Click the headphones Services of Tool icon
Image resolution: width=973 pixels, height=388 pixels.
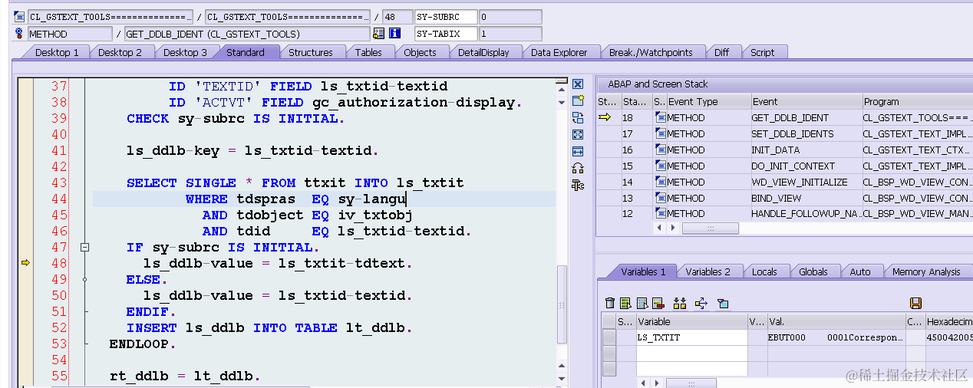[578, 168]
